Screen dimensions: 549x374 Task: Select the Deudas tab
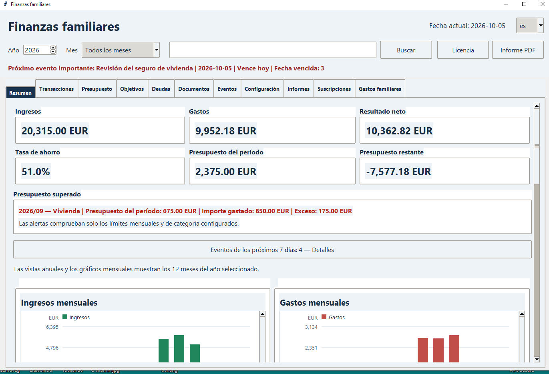(161, 89)
